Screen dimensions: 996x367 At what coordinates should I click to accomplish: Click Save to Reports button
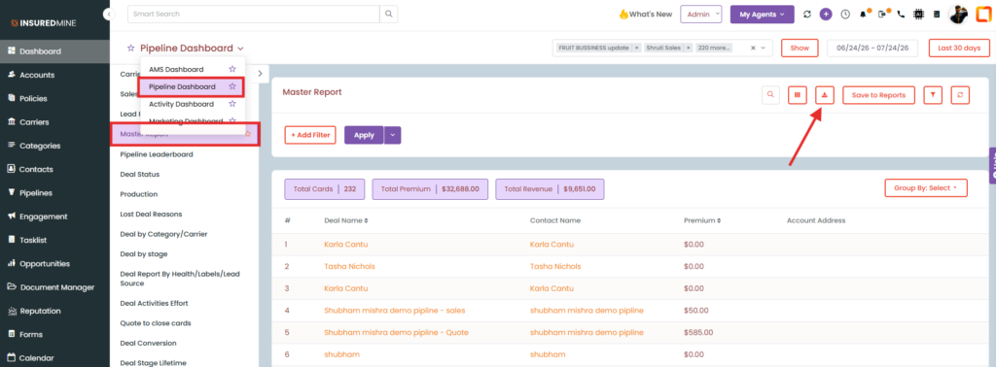(878, 95)
